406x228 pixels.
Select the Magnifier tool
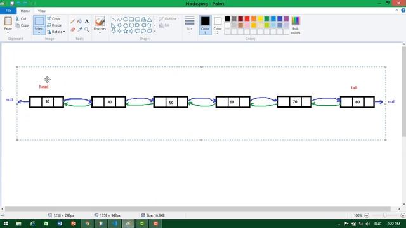87,30
